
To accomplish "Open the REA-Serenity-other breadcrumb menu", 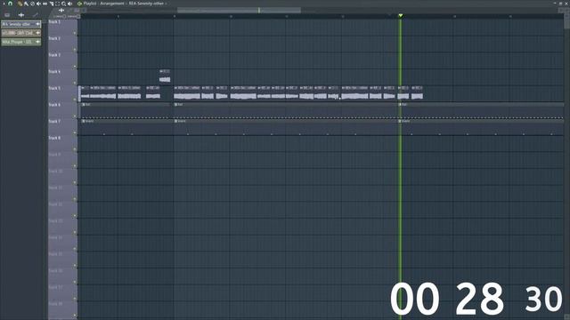I will pos(146,4).
